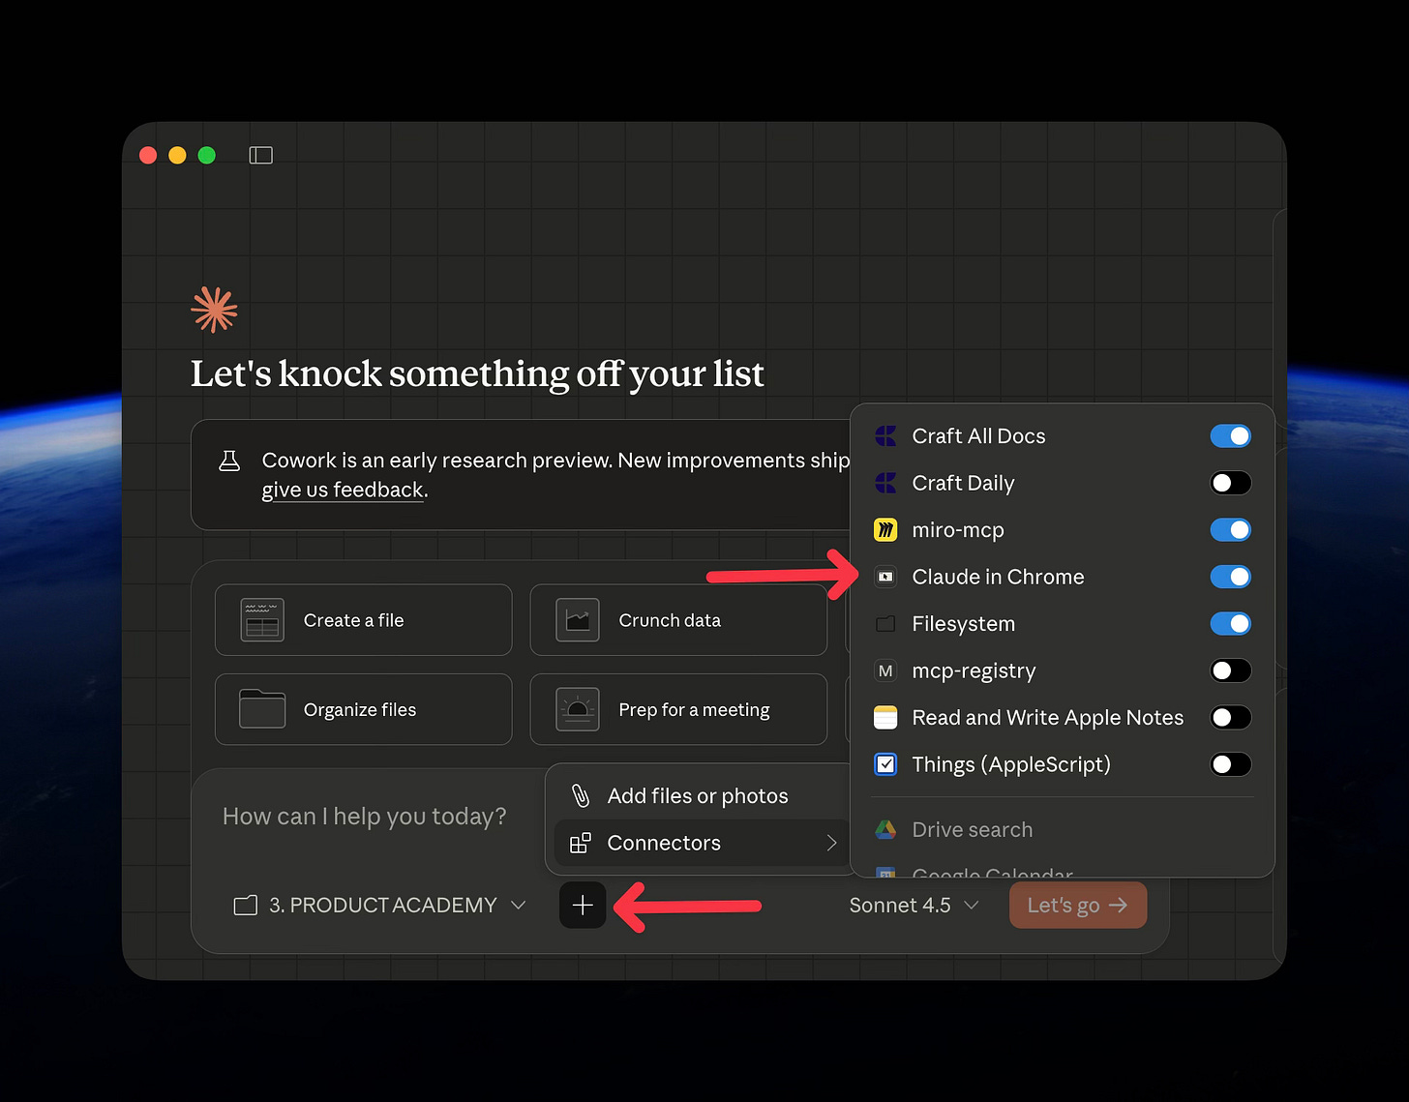Image resolution: width=1409 pixels, height=1102 pixels.
Task: Click the paperclip attachment icon
Action: point(581,795)
